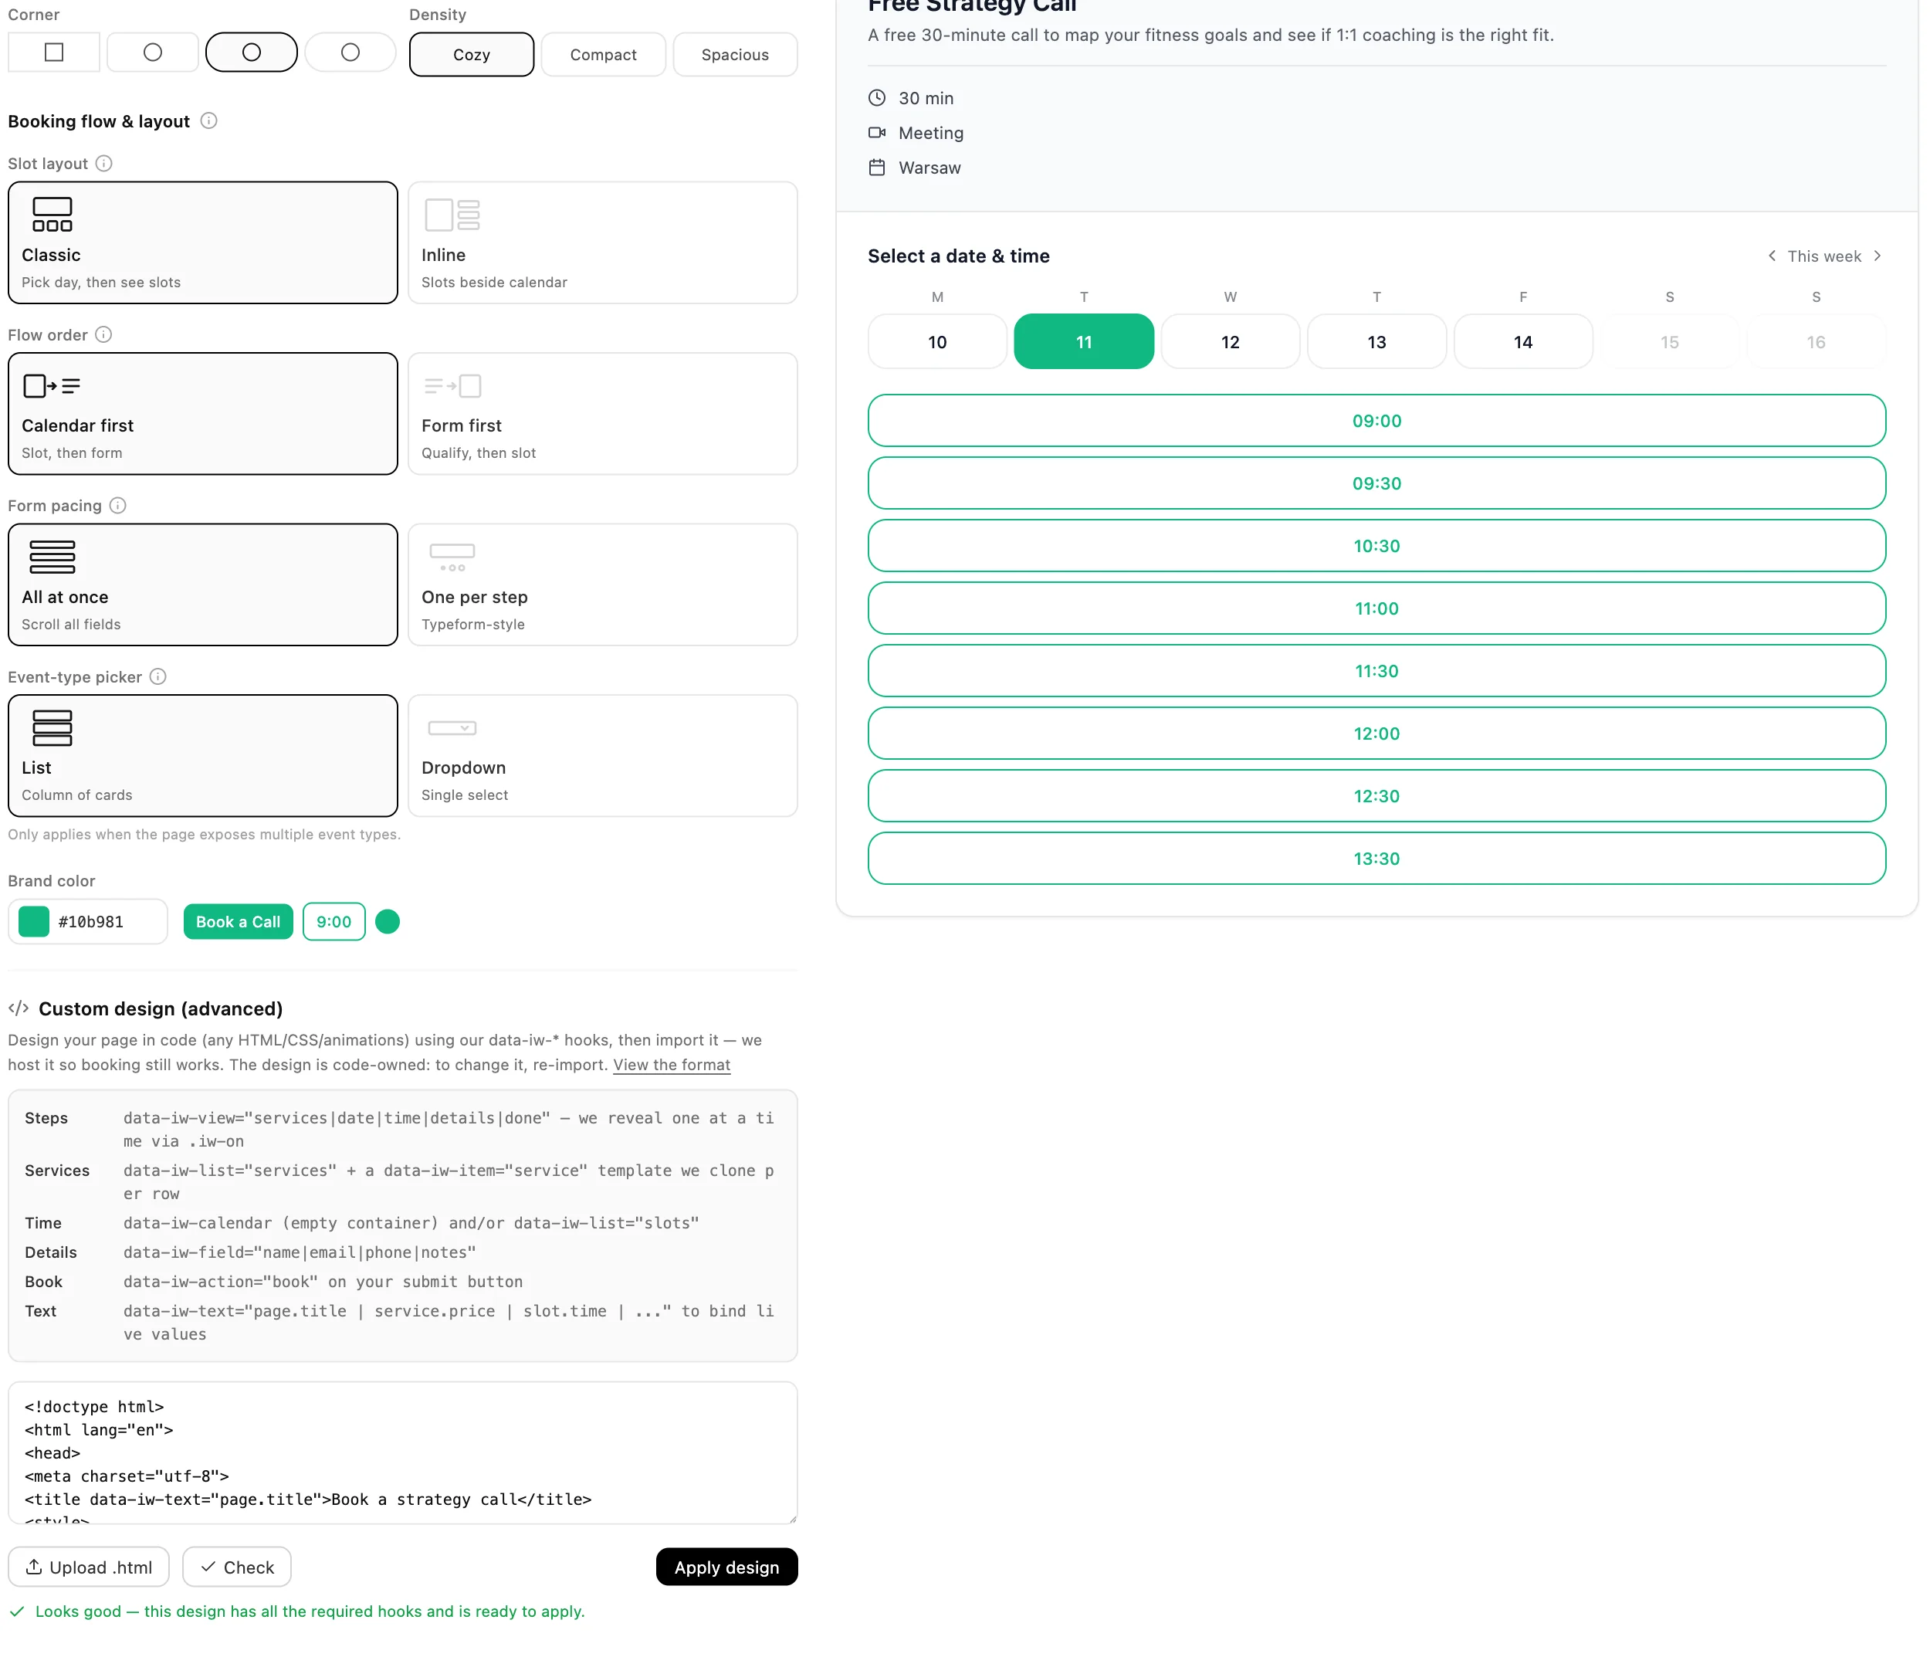Open info icon next to Event-type picker
1930x1674 pixels.
click(158, 676)
